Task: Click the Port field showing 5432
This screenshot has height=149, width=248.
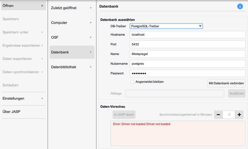Action: coord(188,44)
